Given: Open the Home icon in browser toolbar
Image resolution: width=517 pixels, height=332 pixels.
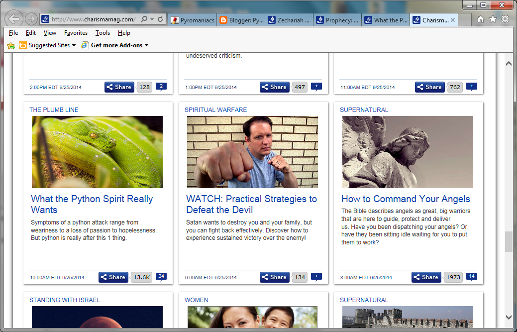Looking at the screenshot, I should click(x=481, y=19).
